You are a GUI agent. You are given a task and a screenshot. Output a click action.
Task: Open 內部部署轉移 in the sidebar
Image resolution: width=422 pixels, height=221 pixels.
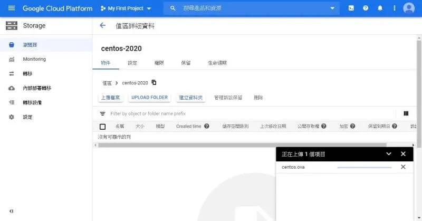37,88
